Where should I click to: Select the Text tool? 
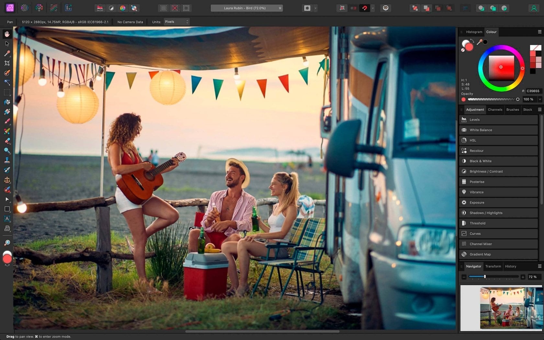click(x=7, y=219)
